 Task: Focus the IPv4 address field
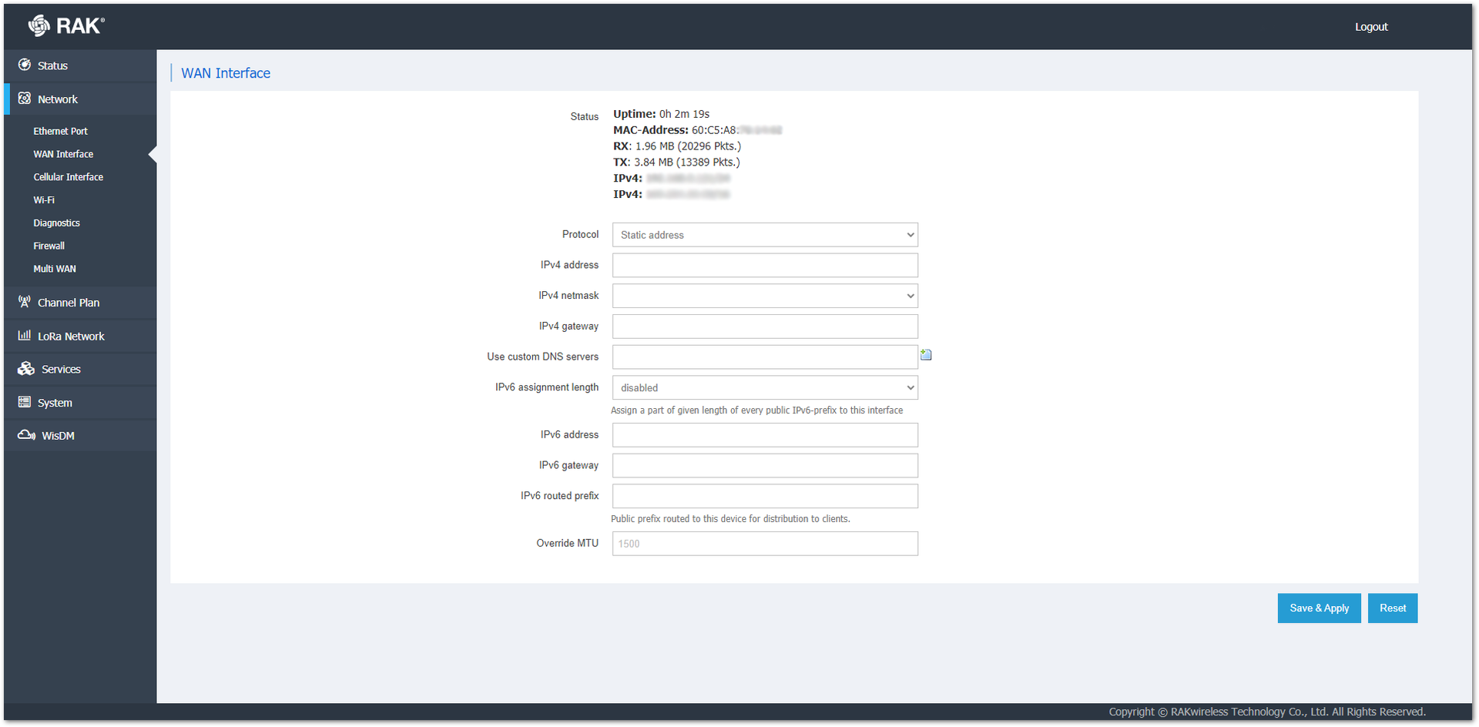tap(765, 265)
